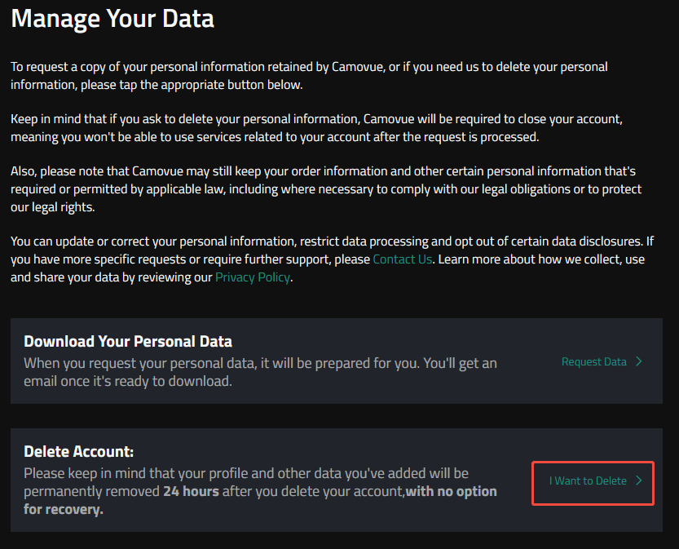Click the 'Keep in mind that if' paragraph
This screenshot has width=679, height=549.
point(316,128)
